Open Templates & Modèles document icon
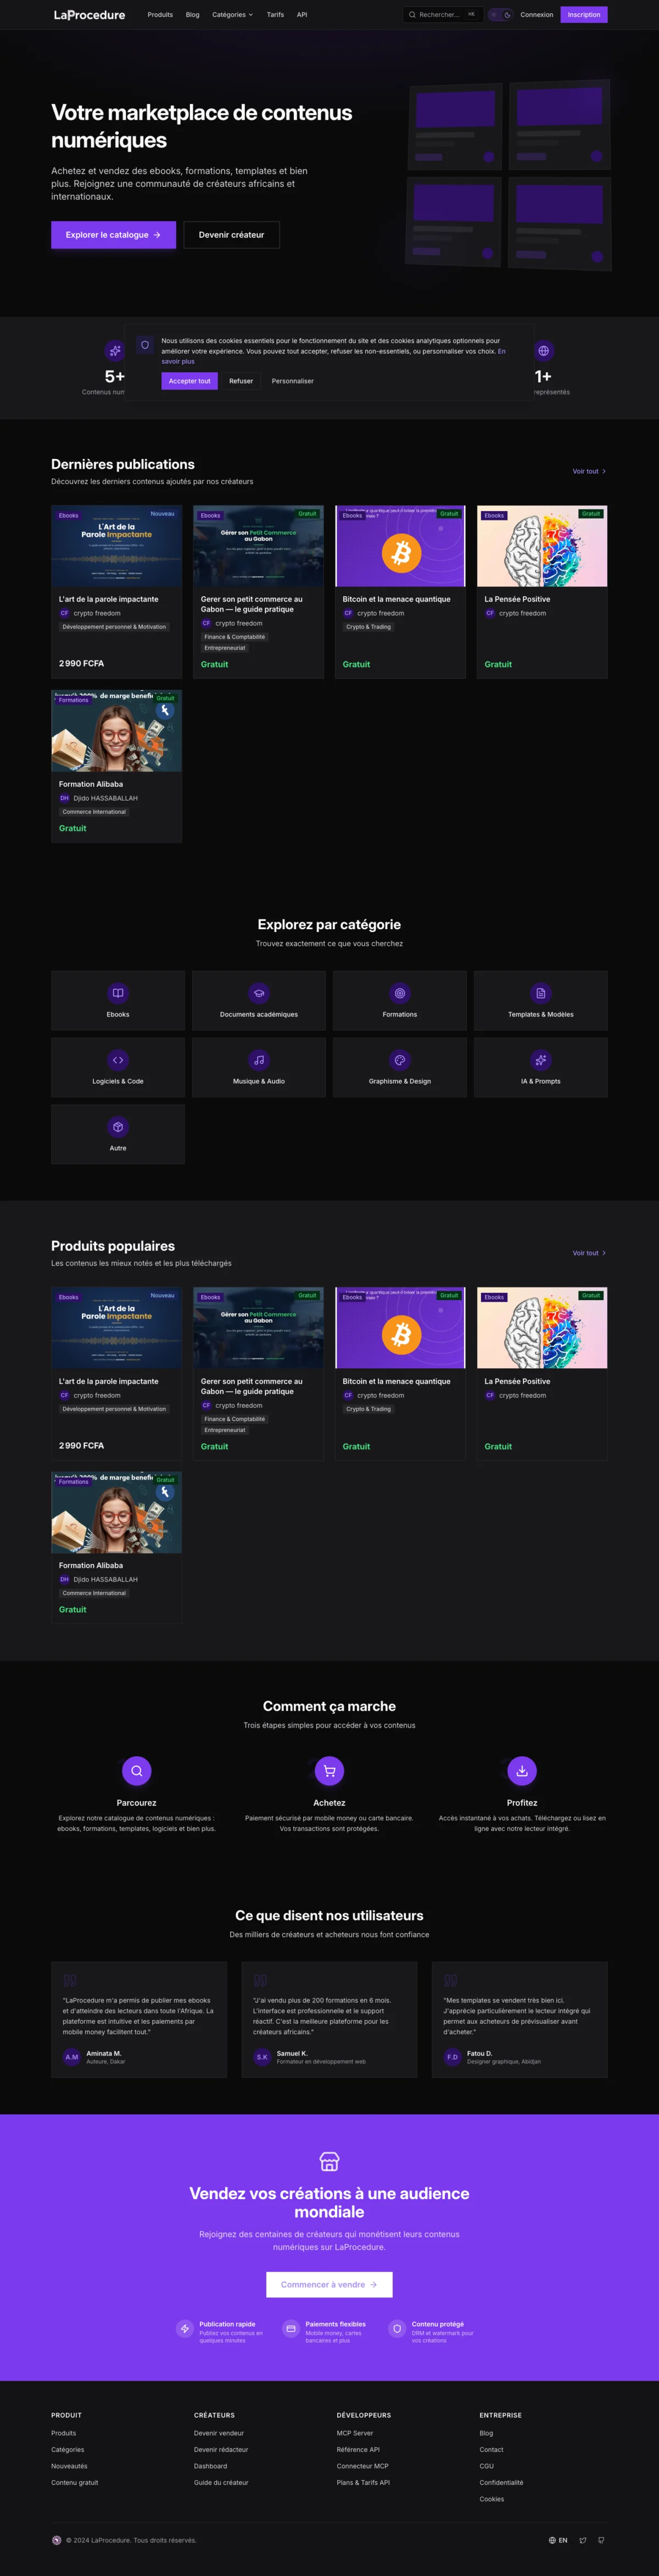Screen dimensions: 659x2576 pos(541,993)
